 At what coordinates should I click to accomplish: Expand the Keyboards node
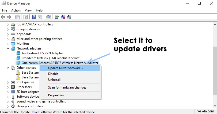pyautogui.click(x=8, y=34)
